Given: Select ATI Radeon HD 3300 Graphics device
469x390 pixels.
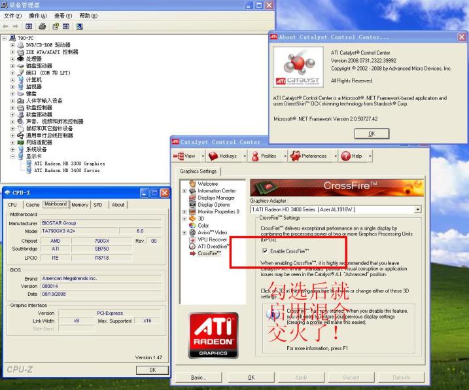Looking at the screenshot, I should click(x=69, y=164).
